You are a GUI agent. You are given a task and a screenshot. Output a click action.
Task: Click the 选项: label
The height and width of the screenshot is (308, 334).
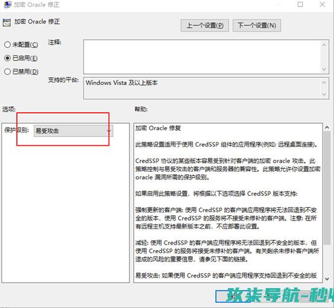click(x=9, y=109)
